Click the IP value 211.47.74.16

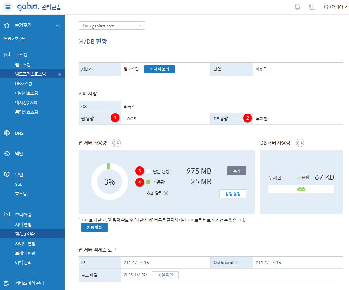[136, 263]
